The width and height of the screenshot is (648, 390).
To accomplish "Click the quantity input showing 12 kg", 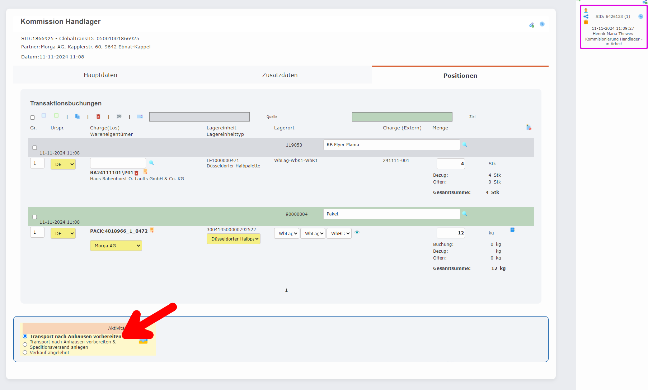I will (450, 233).
